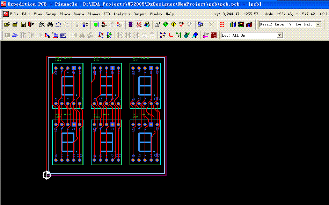Toggle Route mode toolbar button
Image resolution: width=329 pixels, height=205 pixels.
point(139,24)
